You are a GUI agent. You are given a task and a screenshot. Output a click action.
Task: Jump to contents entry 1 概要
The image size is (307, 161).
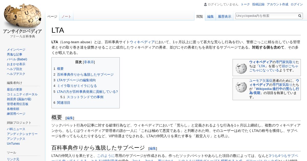(59, 69)
